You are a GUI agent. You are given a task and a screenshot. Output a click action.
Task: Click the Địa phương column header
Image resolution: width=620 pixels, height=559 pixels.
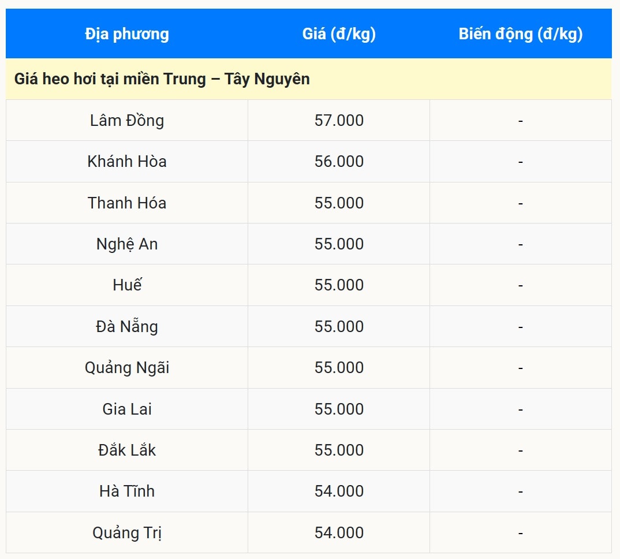[x=127, y=34]
